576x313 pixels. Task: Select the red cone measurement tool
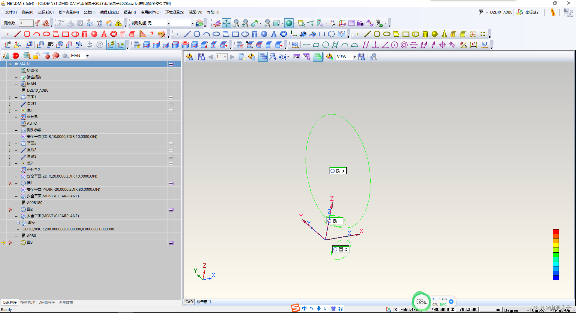point(104,34)
